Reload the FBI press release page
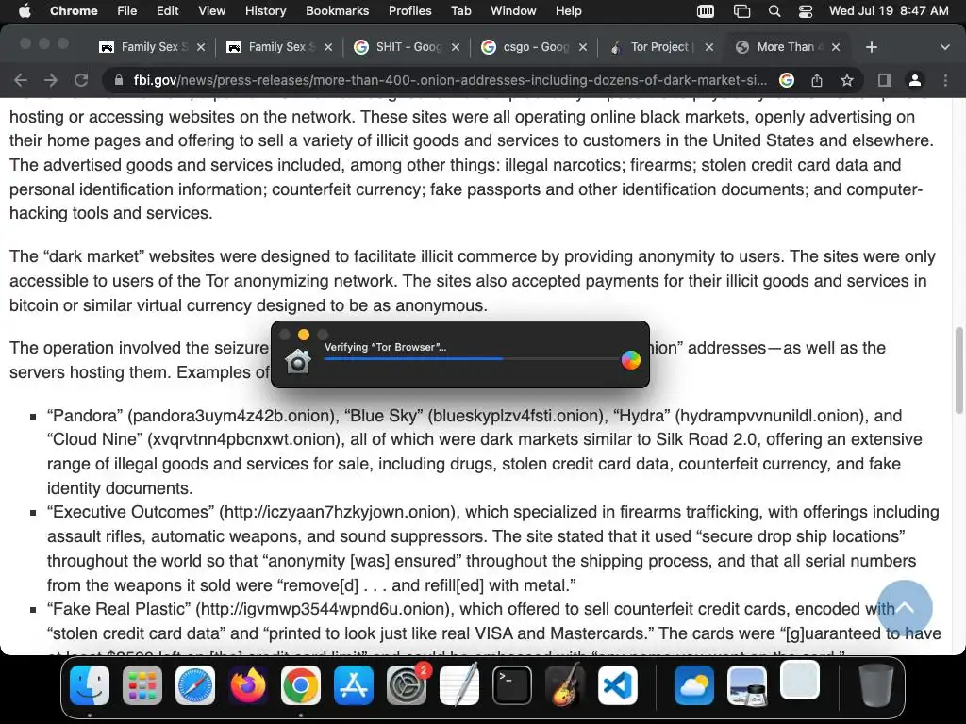 click(81, 80)
